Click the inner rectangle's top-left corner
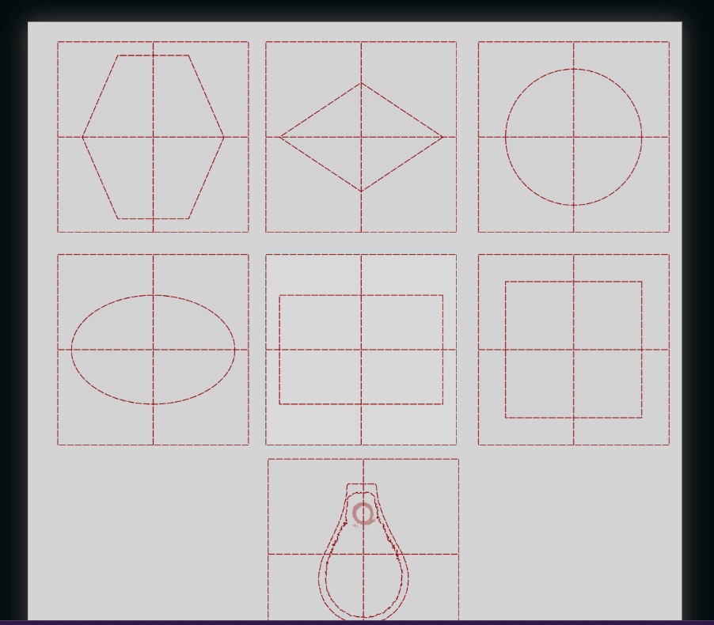Screen dimensions: 714x625 coord(279,295)
